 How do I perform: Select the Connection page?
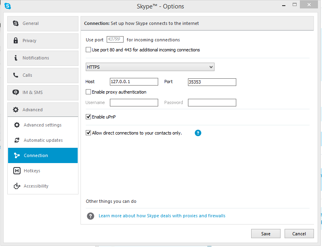point(43,155)
